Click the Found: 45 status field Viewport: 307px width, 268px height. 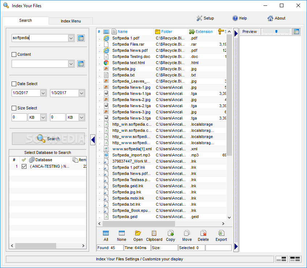[110, 248]
